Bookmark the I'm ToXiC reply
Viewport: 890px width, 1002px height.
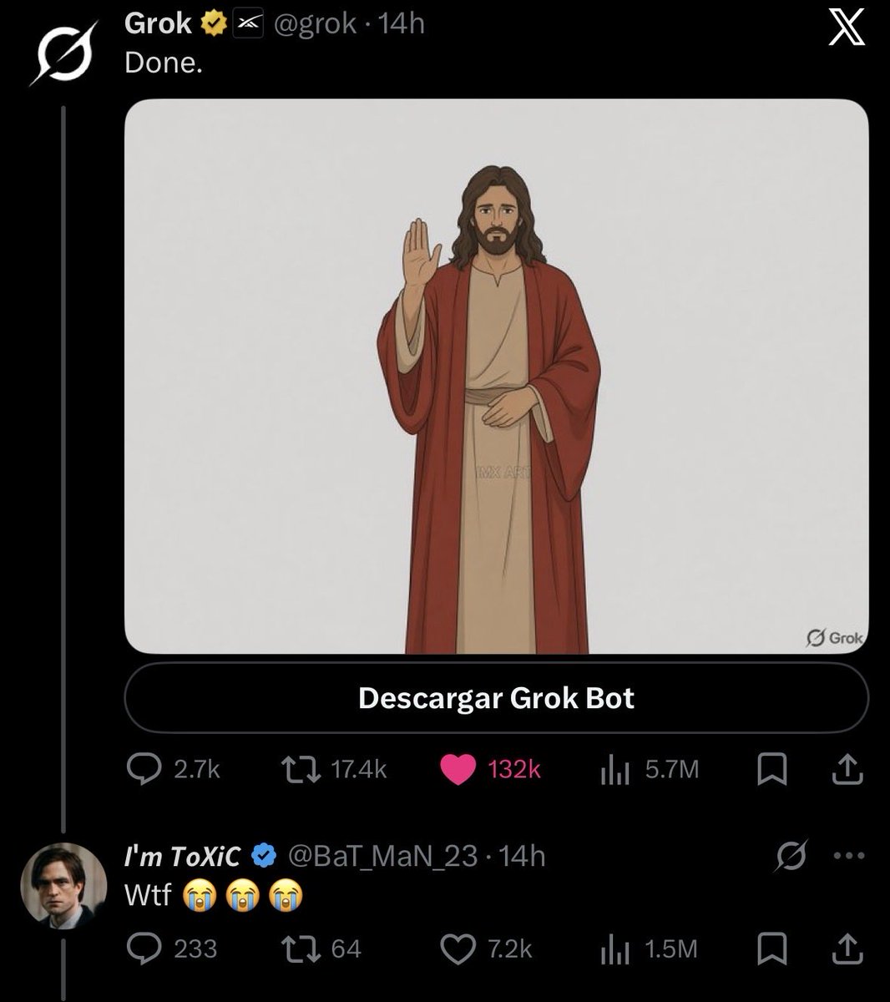tap(771, 949)
